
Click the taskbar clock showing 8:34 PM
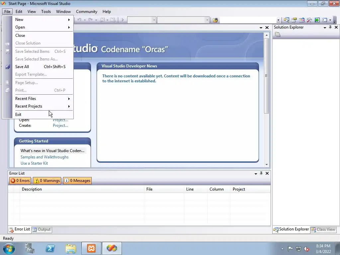pyautogui.click(x=323, y=249)
